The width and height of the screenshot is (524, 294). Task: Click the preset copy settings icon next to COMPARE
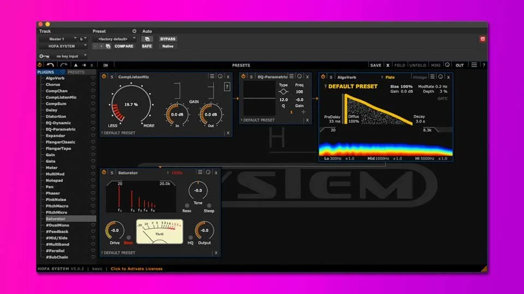point(108,46)
